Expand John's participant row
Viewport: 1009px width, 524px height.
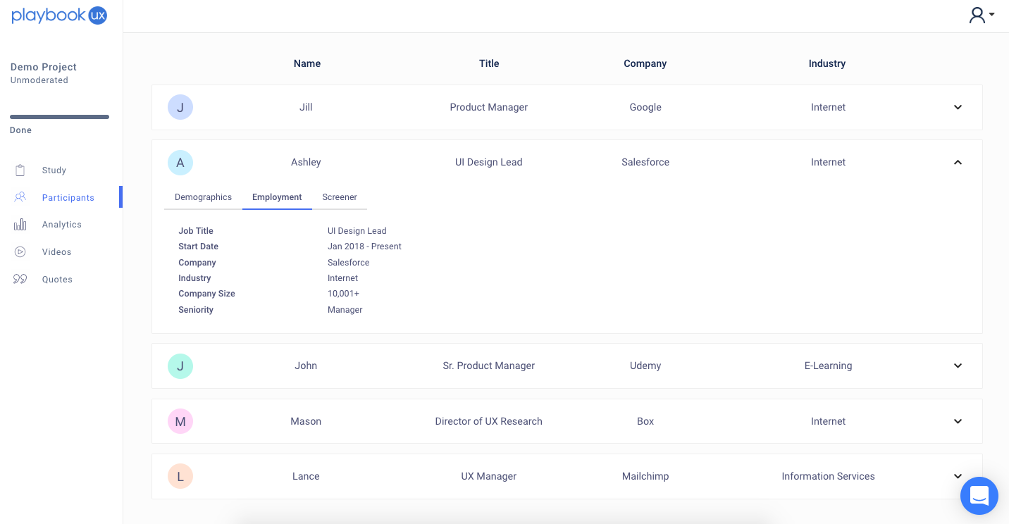pyautogui.click(x=958, y=366)
